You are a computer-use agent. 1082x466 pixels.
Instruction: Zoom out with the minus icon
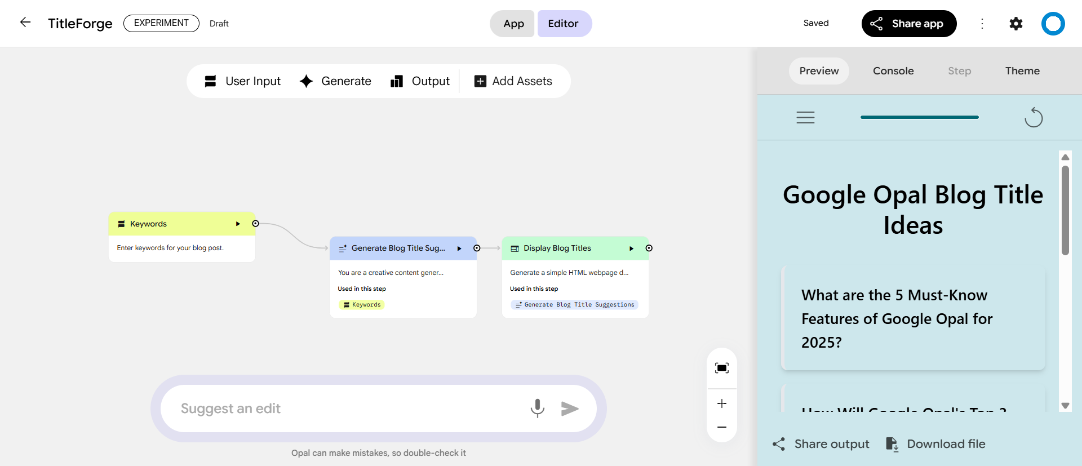(721, 427)
